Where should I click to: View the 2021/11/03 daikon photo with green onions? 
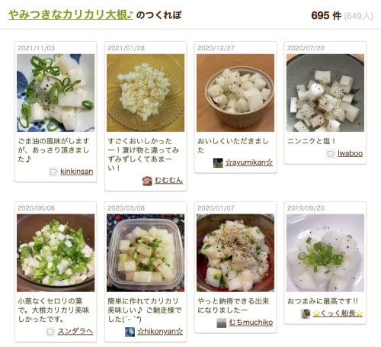tap(56, 93)
